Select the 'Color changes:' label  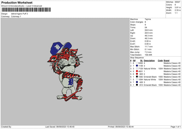(137, 22)
